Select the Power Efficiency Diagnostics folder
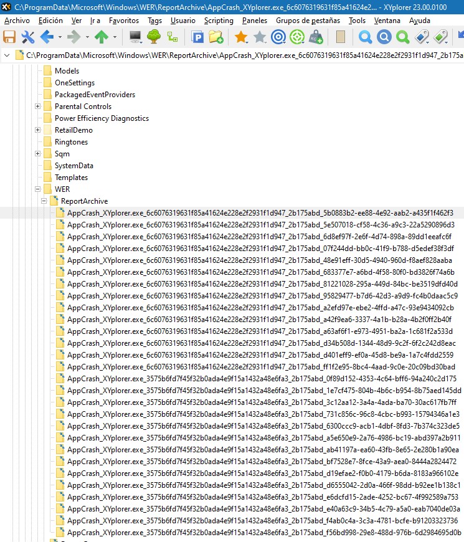This screenshot has height=542, width=464. point(102,118)
